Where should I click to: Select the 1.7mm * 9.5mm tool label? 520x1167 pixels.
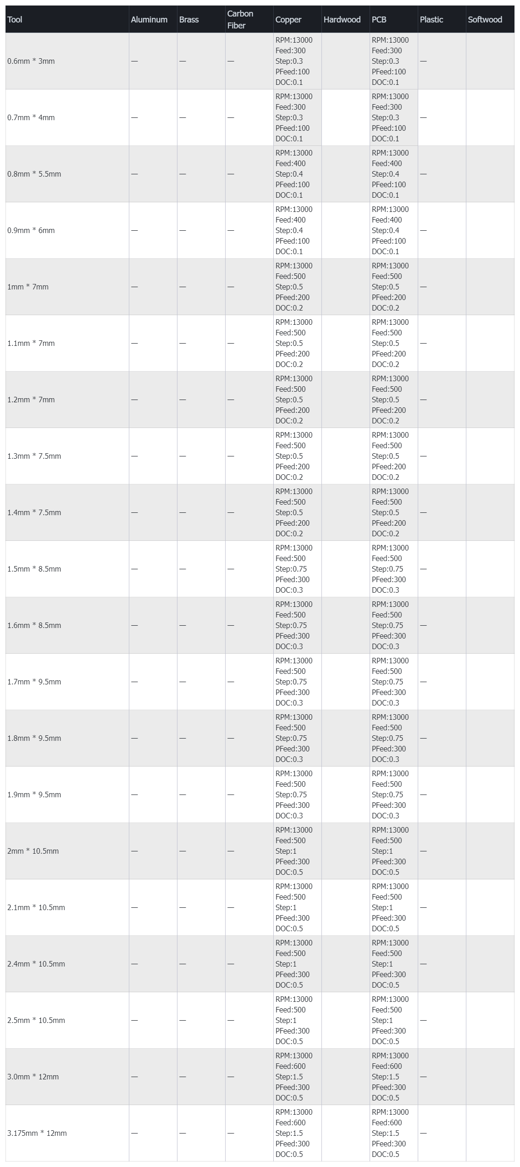34,682
